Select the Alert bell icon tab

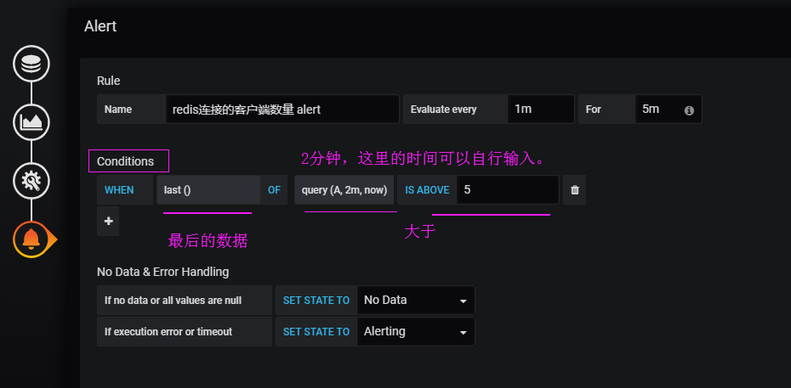pos(32,239)
